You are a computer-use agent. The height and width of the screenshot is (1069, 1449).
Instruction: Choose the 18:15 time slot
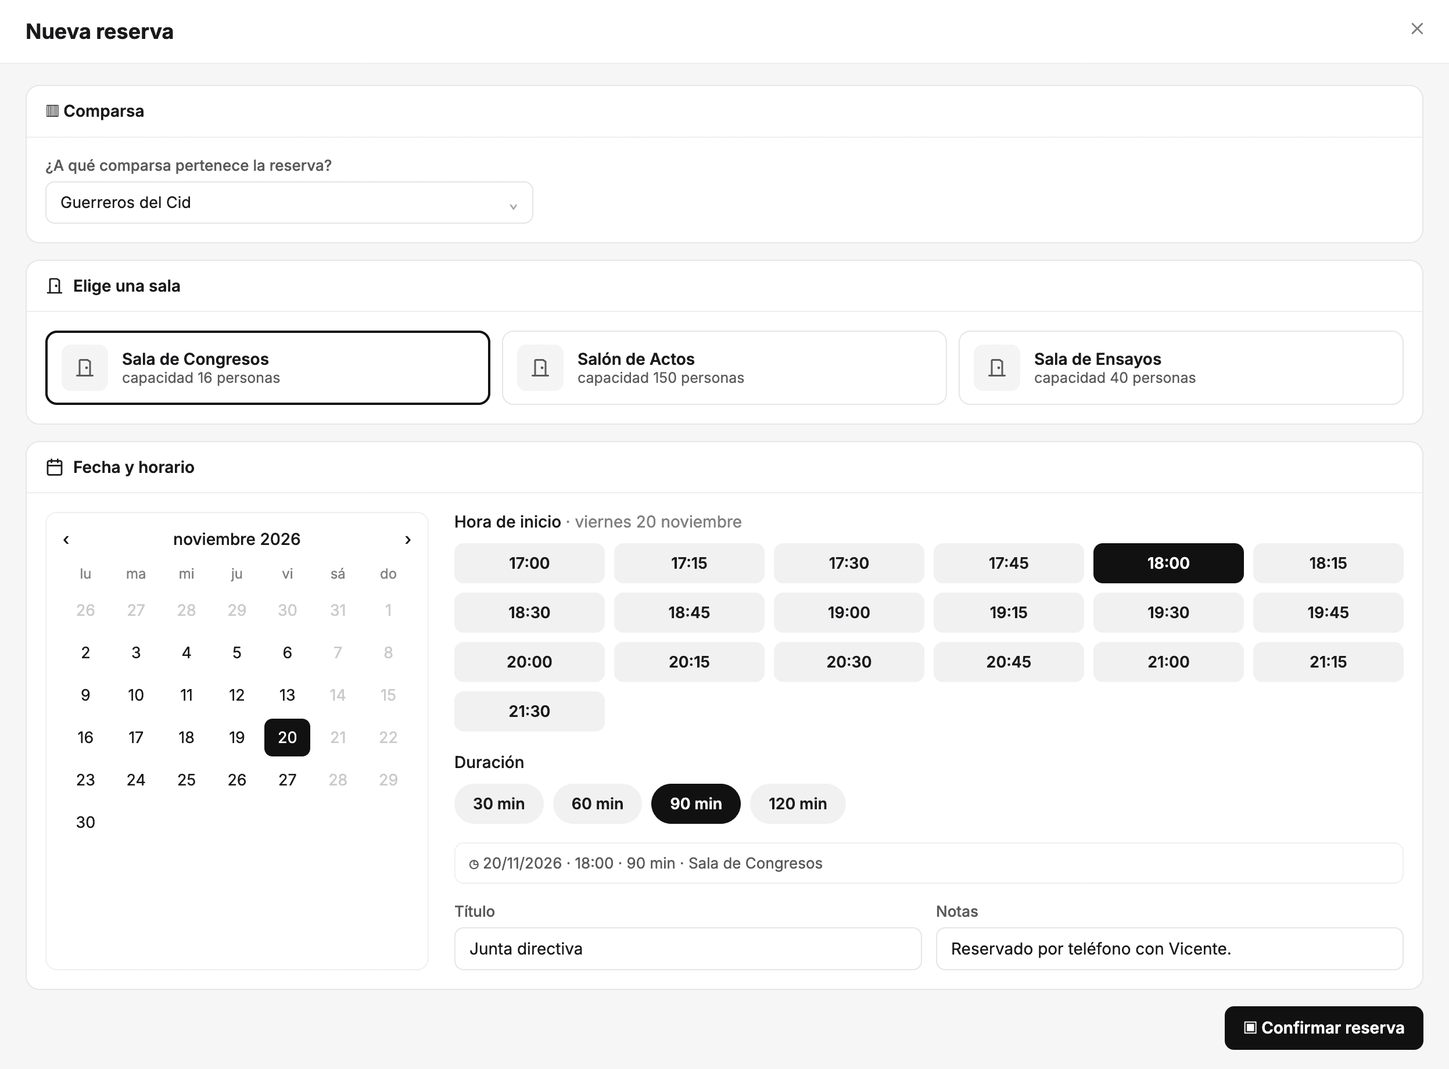coord(1328,563)
